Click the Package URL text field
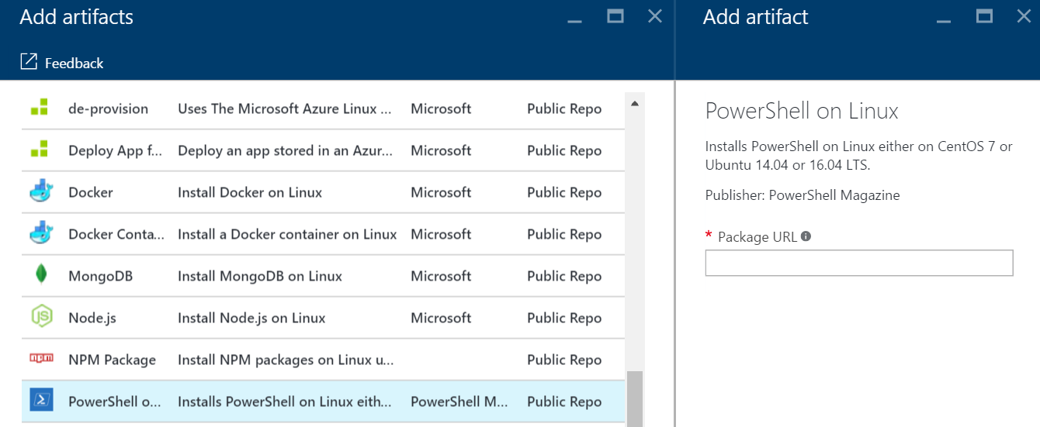1040x427 pixels. point(858,263)
